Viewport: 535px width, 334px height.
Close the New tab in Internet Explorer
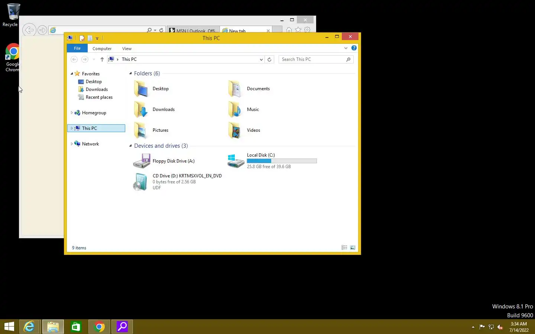point(268,31)
